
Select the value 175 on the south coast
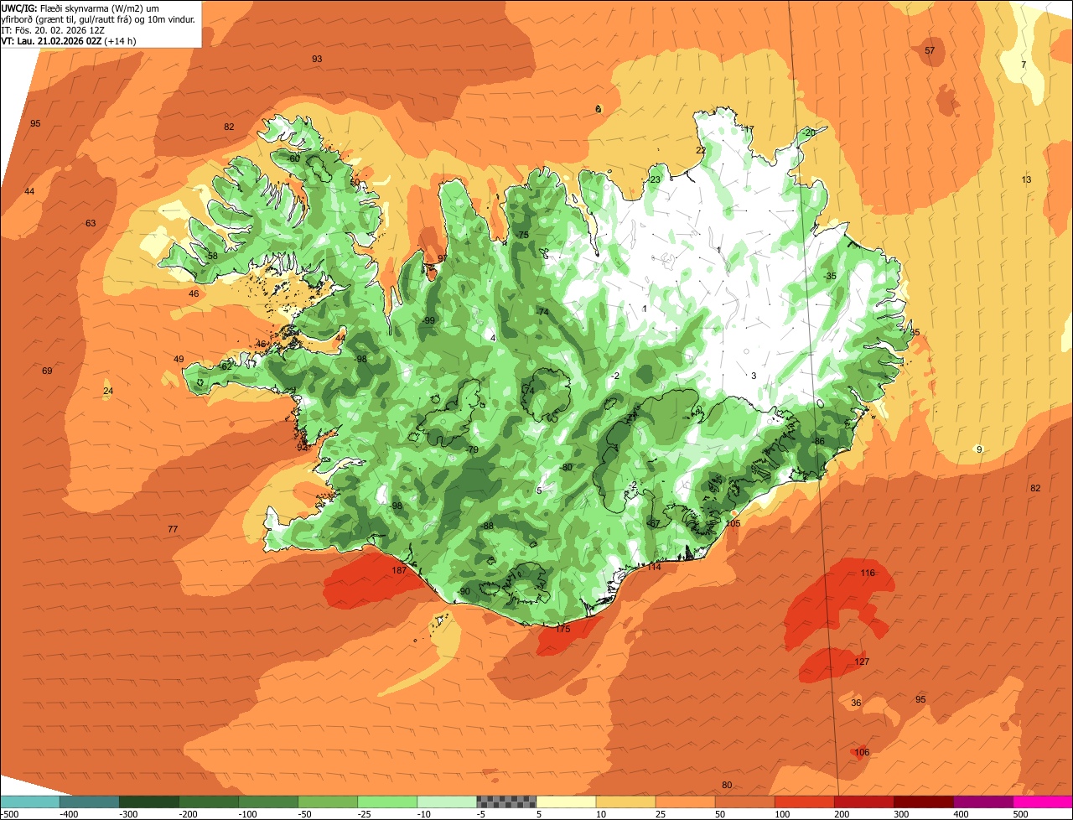tap(562, 629)
